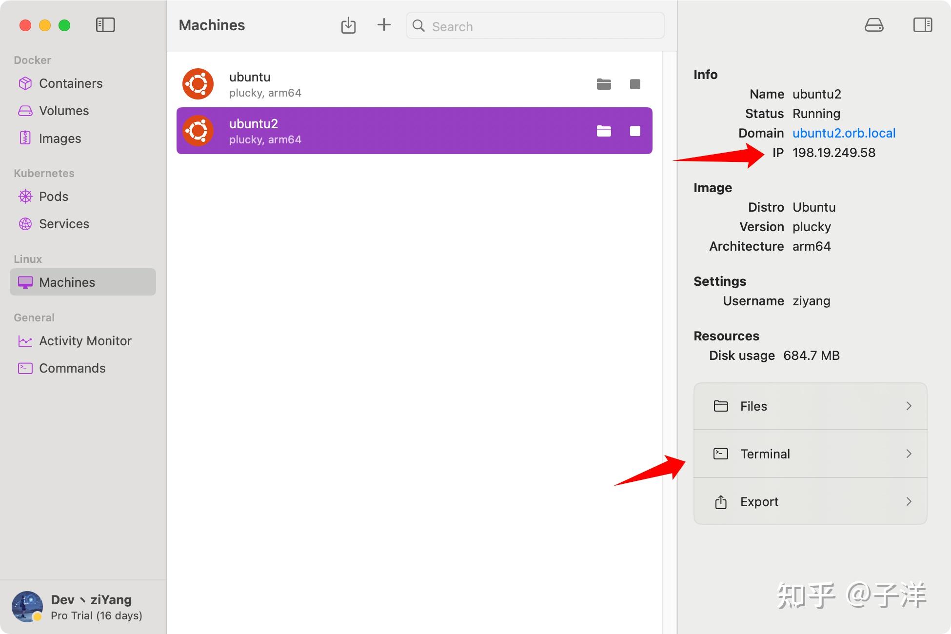Open the Containers section in sidebar
Screen dimensions: 951x634
coord(70,83)
